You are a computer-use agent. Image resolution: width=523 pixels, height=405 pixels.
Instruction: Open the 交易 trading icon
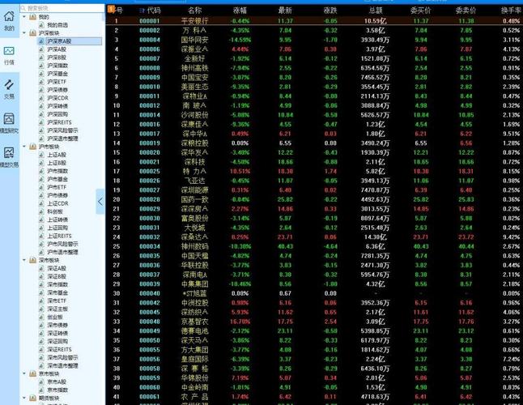click(x=9, y=85)
